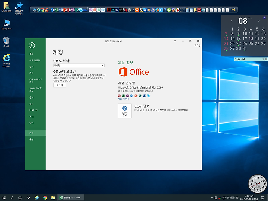Open the Seung mo user folder icon

pos(6,7)
